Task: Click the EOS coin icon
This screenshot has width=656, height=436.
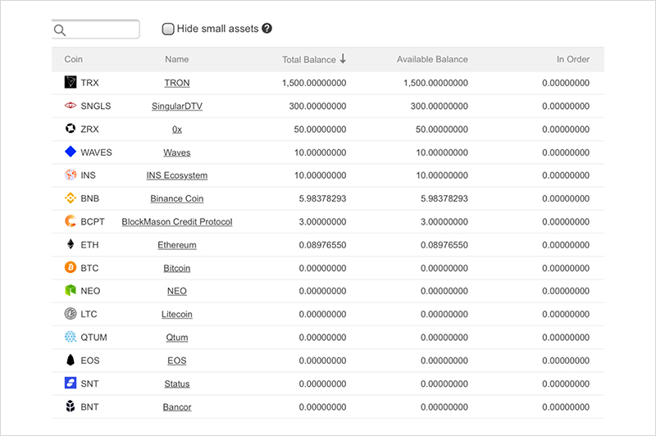Action: (71, 360)
